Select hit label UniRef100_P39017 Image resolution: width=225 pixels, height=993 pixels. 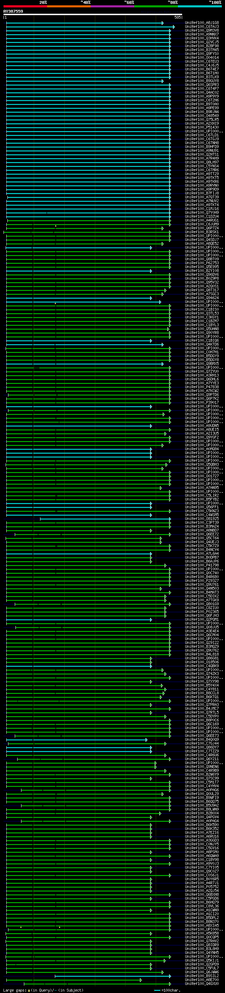[x=202, y=402]
